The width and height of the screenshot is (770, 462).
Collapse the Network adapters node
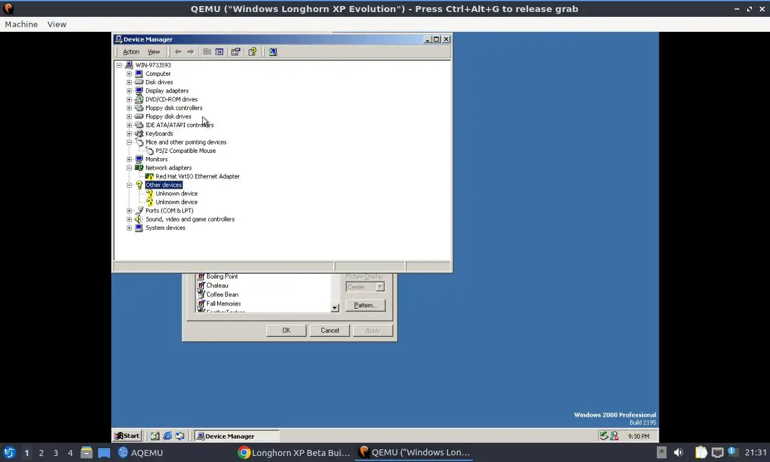pos(129,168)
